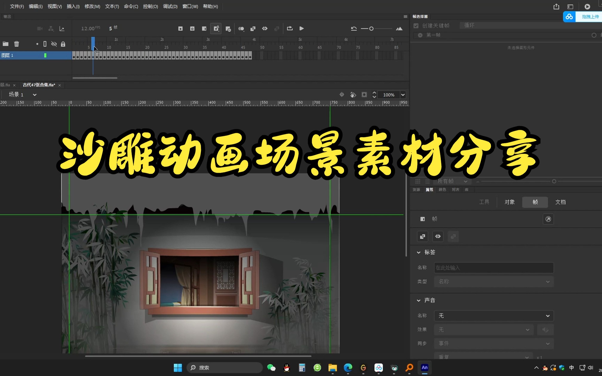The image size is (602, 376).
Task: Collapse the 标签 section
Action: click(x=419, y=252)
